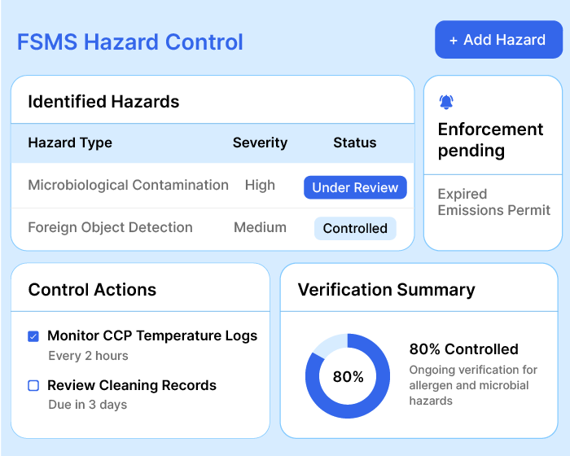Click the Verification Summary panel title
This screenshot has width=570, height=456.
click(386, 290)
